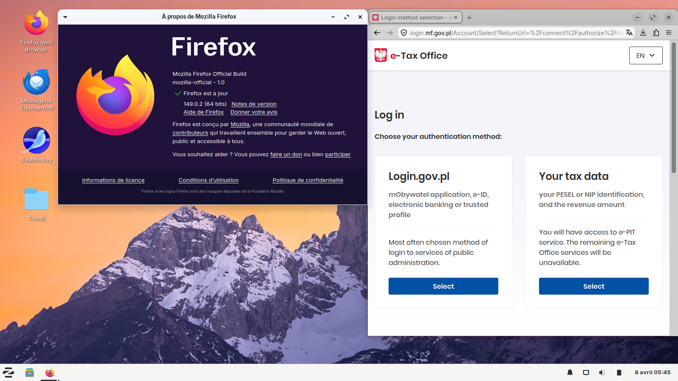Screen dimensions: 678x381
Task: Click the e-Tax Office eagle logo
Action: [381, 55]
